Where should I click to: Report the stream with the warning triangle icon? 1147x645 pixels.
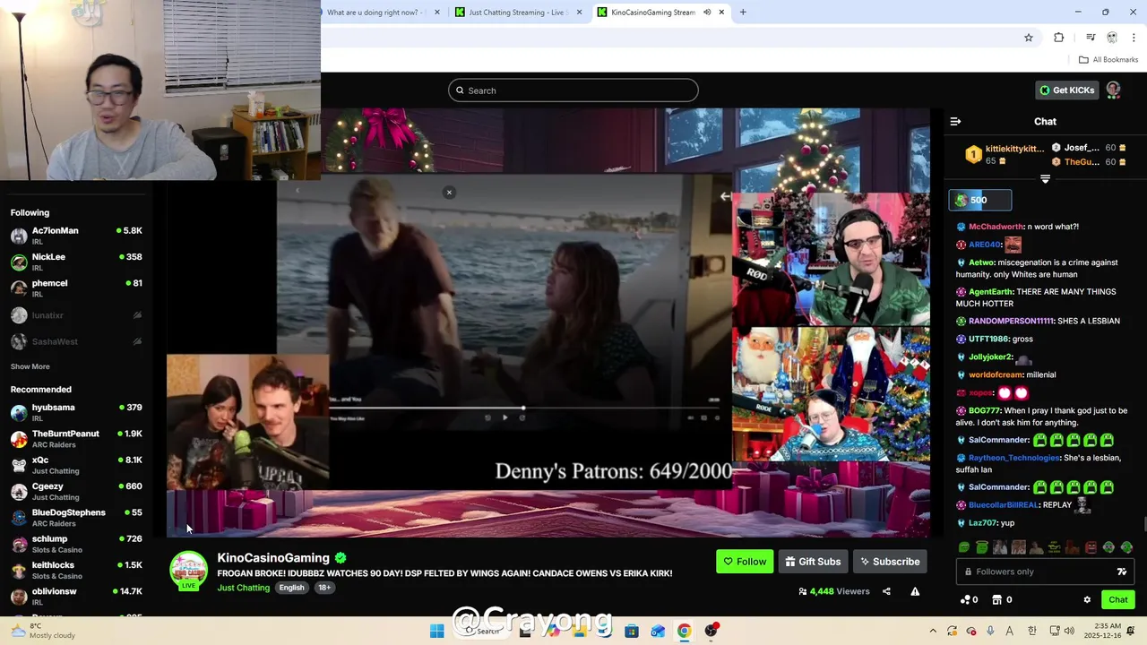point(915,591)
